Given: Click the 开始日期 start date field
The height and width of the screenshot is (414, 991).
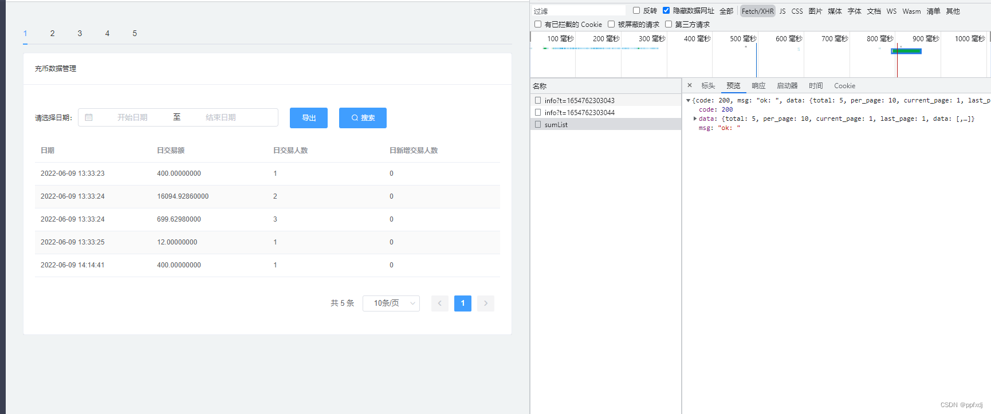Looking at the screenshot, I should 132,117.
